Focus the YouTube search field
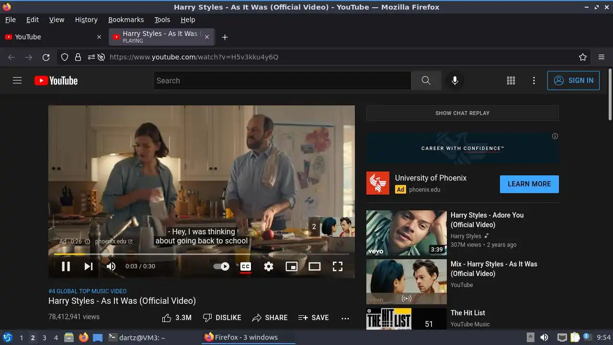This screenshot has height=345, width=613. pyautogui.click(x=282, y=80)
